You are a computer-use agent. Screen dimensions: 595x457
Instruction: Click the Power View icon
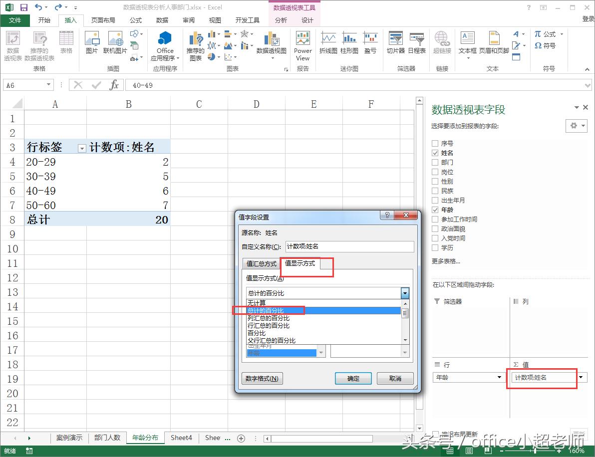(x=302, y=44)
